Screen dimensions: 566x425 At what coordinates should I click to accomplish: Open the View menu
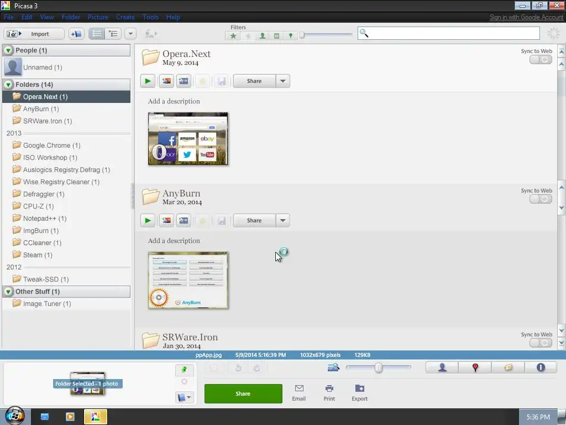coord(47,17)
